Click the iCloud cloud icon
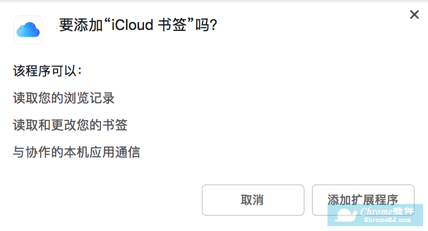This screenshot has width=428, height=231. pos(28,30)
